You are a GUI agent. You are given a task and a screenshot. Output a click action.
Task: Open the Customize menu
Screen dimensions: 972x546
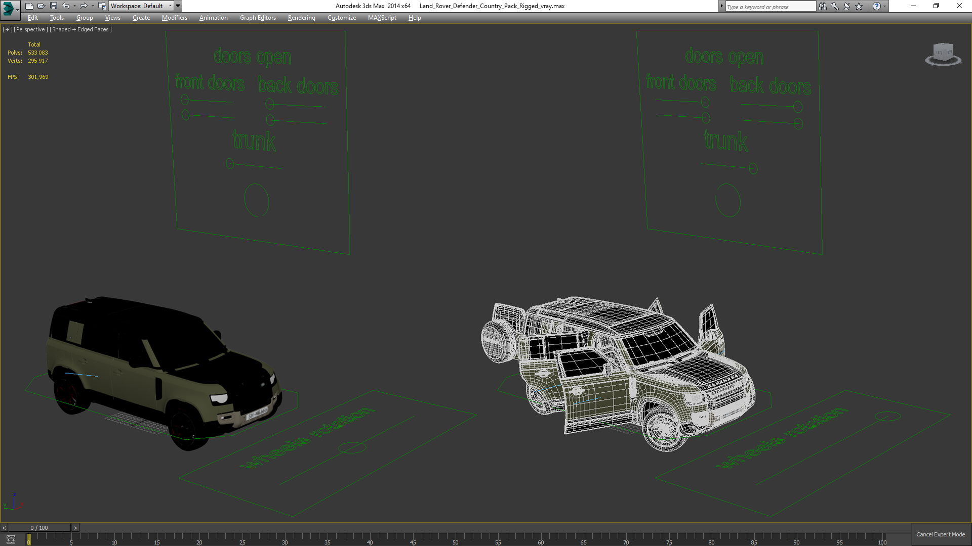tap(342, 18)
